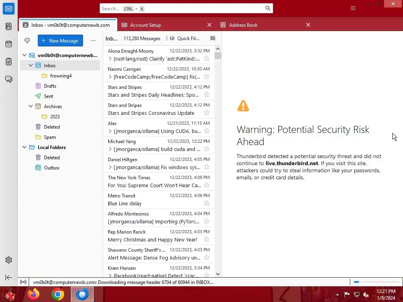403x302 pixels.
Task: Click message list scroll up arrow
Action: click(218, 49)
